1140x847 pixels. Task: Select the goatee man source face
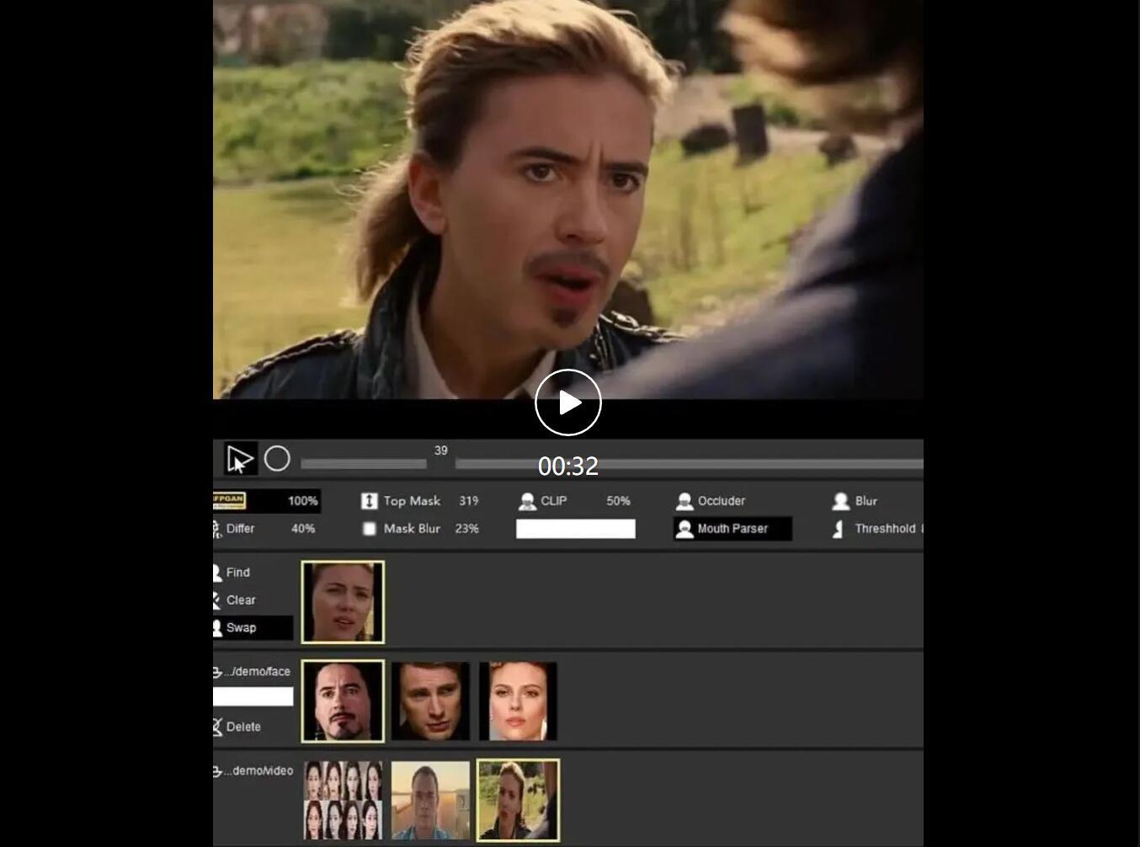(x=343, y=701)
